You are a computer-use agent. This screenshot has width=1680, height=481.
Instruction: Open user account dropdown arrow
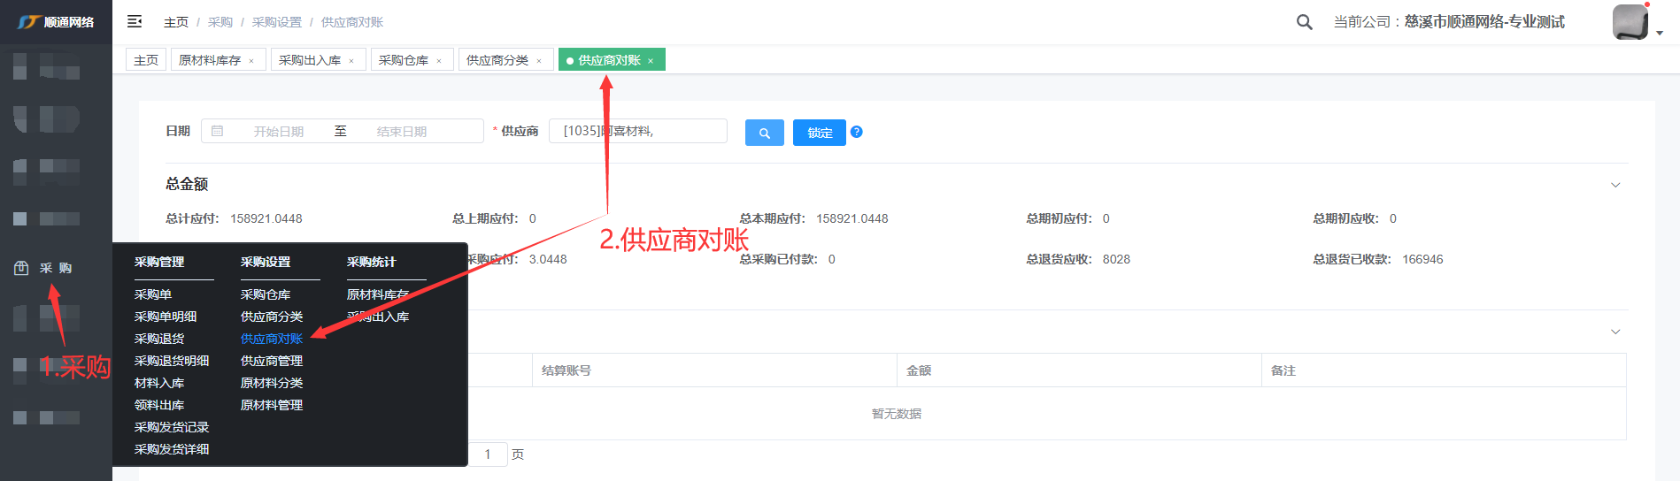tap(1660, 33)
